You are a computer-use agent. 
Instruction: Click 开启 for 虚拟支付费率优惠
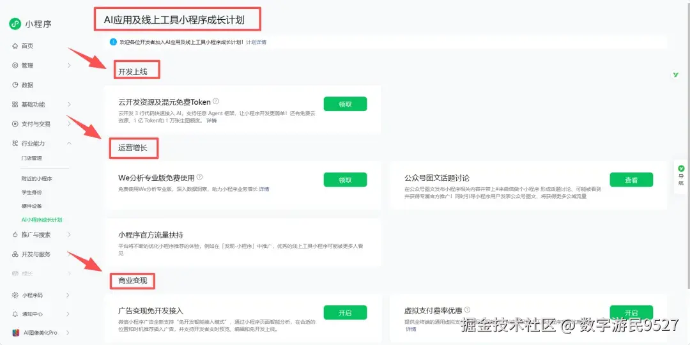tap(631, 312)
